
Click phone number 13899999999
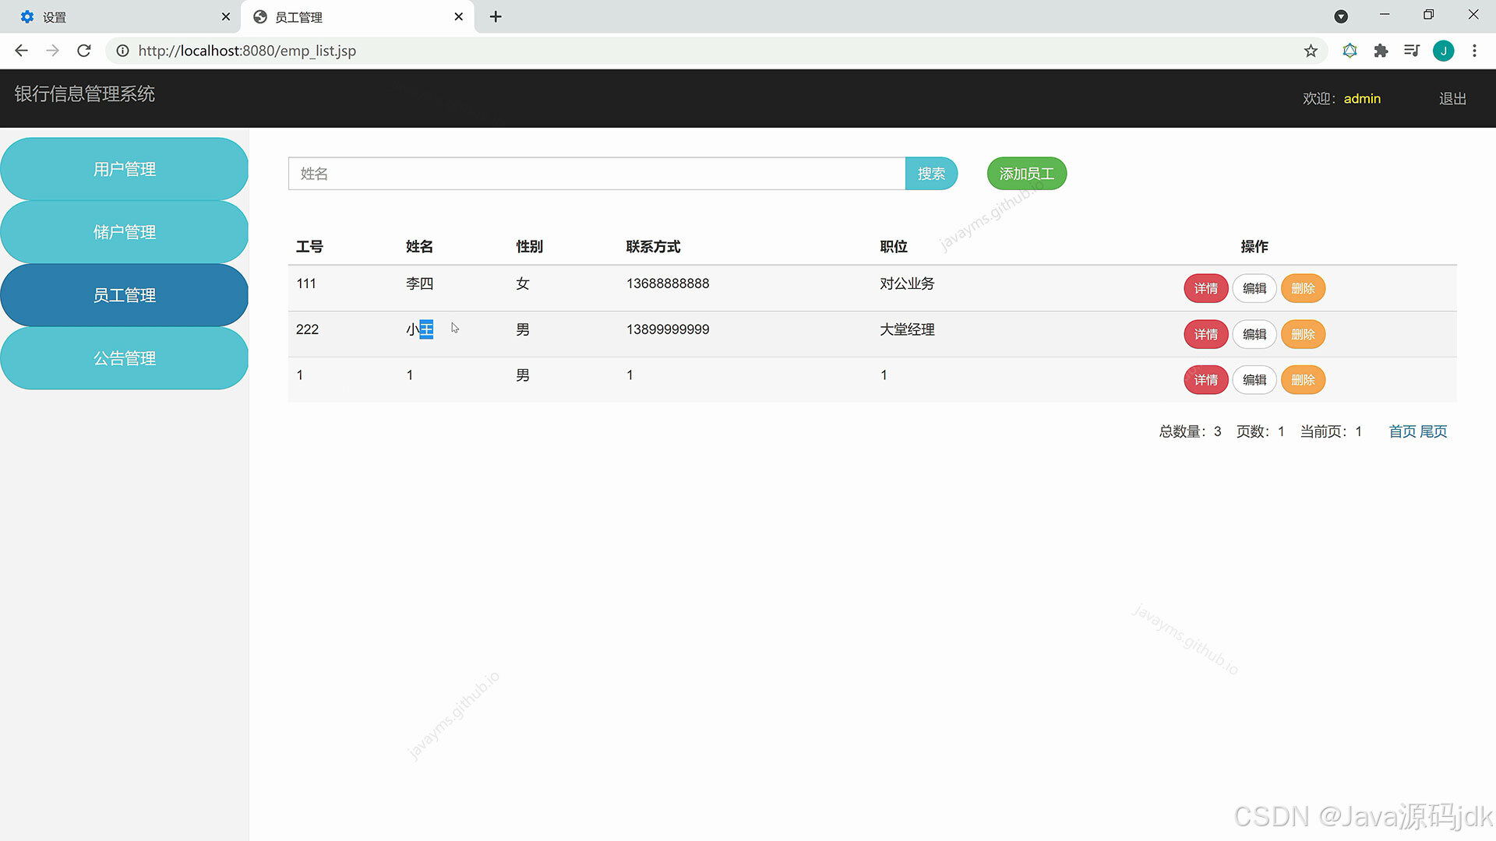point(668,329)
